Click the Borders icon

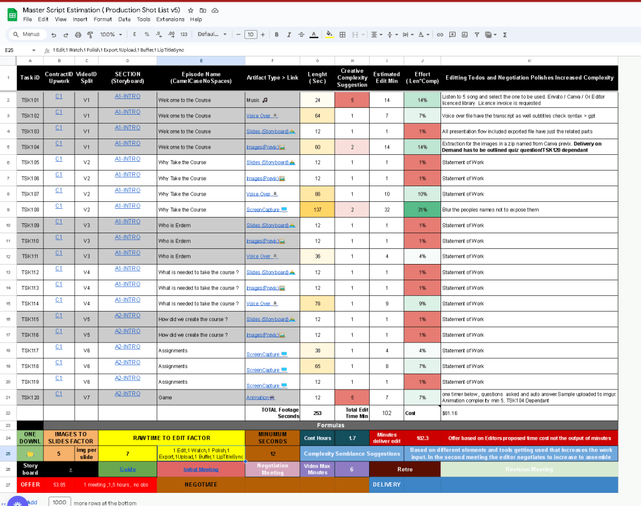click(x=343, y=34)
